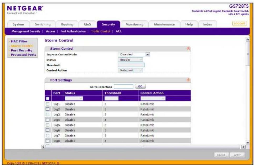Switch to the Maintenance tab
The image size is (254, 165).
click(x=164, y=24)
